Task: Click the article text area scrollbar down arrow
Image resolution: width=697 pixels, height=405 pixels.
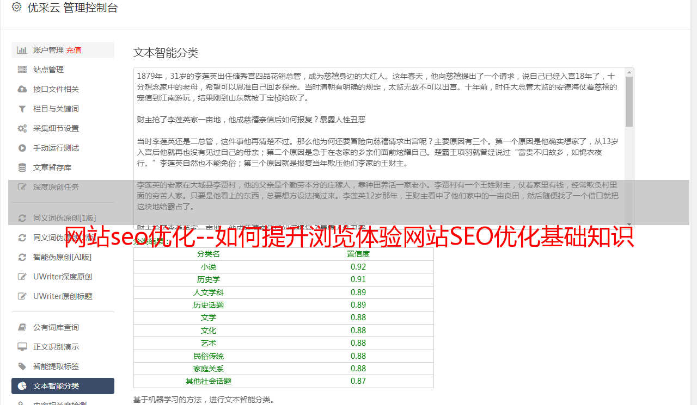Action: (x=629, y=224)
